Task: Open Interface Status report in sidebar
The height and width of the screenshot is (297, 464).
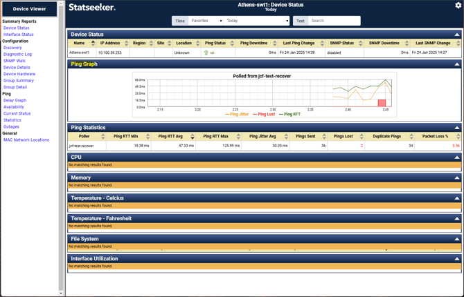Action: coord(19,35)
